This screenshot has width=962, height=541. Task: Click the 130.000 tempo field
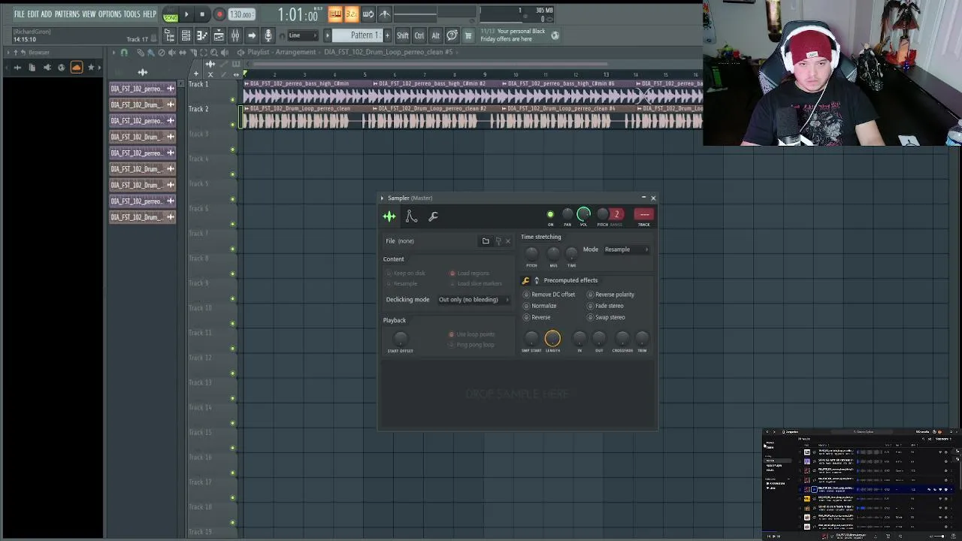pos(240,15)
